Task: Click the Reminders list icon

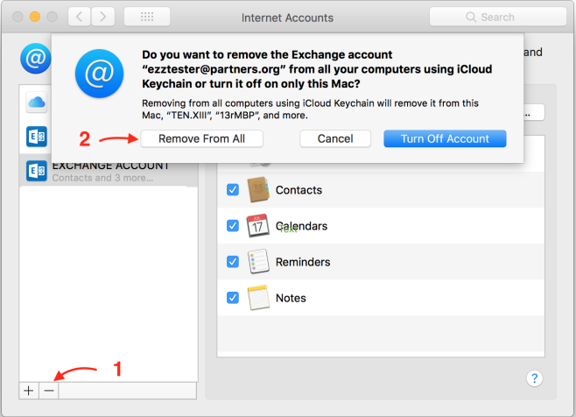Action: (x=258, y=261)
